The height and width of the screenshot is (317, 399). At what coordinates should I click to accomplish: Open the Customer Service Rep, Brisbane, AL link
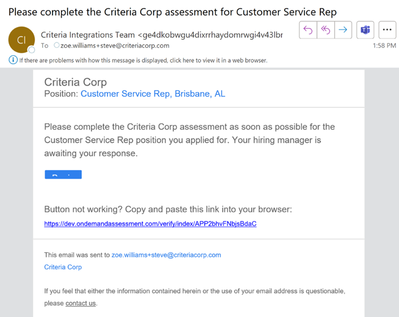point(153,94)
